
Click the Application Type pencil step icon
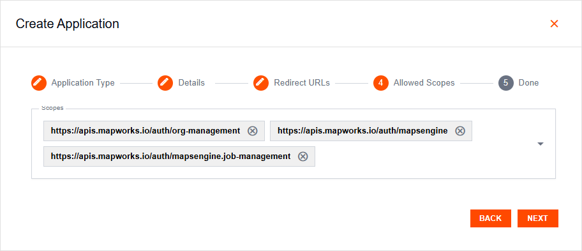39,83
